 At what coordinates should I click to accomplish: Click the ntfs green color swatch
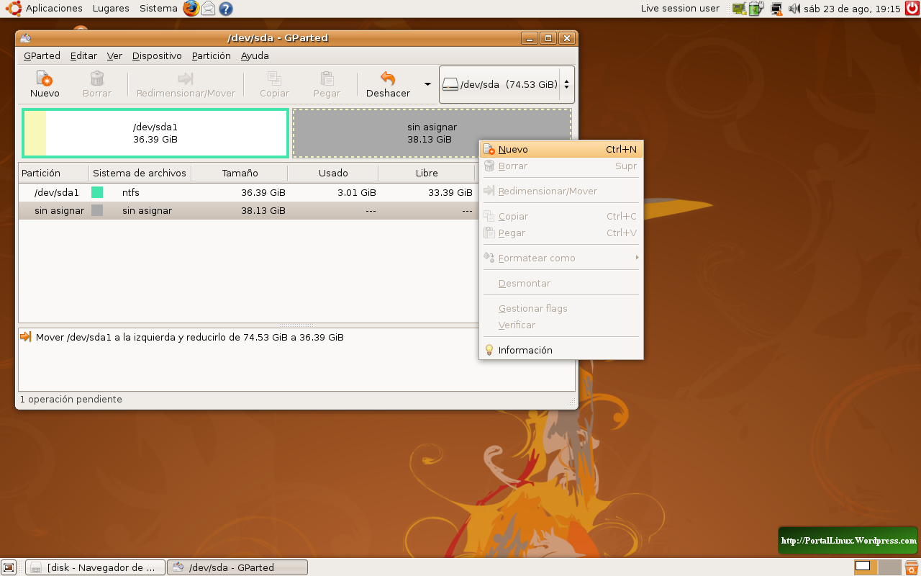click(97, 192)
